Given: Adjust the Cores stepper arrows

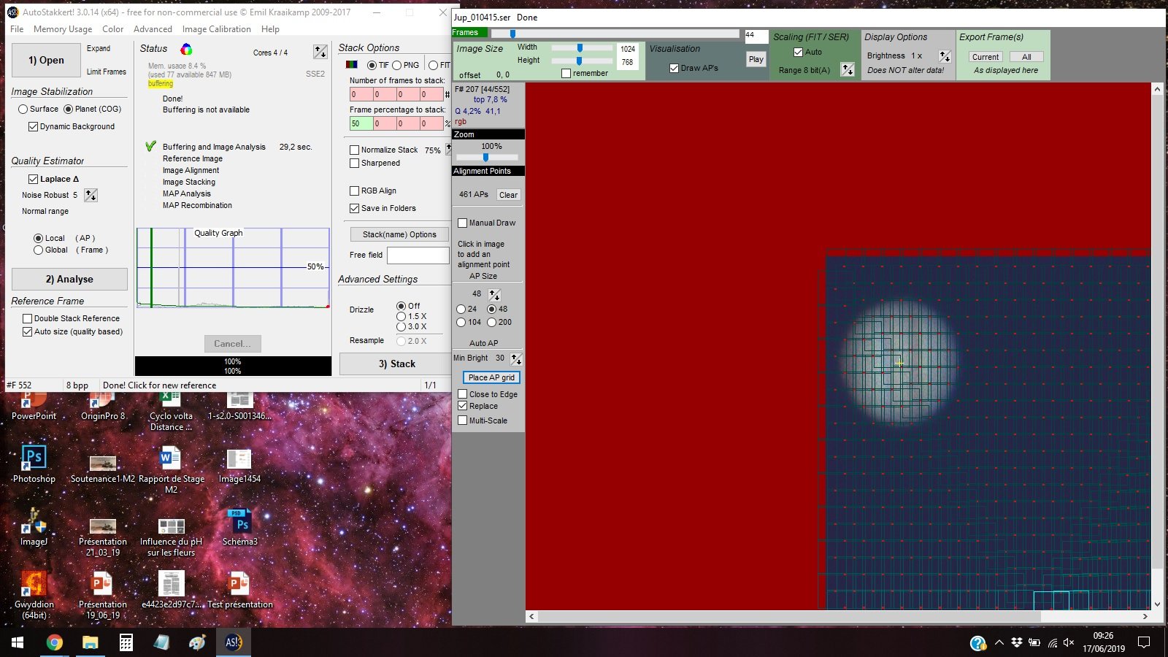Looking at the screenshot, I should pos(320,52).
